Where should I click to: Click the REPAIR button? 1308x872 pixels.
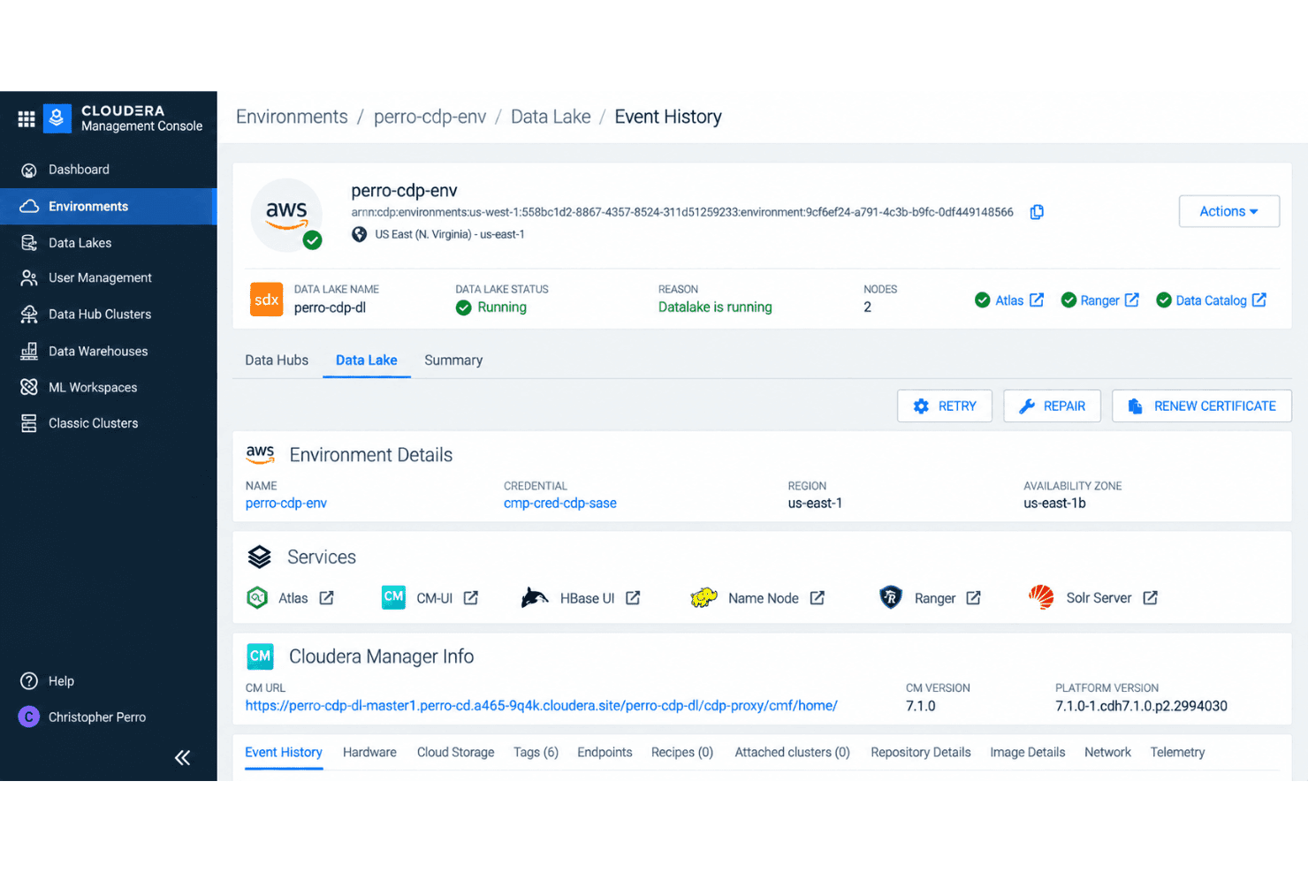click(x=1052, y=406)
